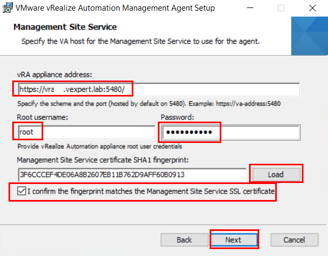
Task: Click the Root username input field
Action: [x=86, y=132]
